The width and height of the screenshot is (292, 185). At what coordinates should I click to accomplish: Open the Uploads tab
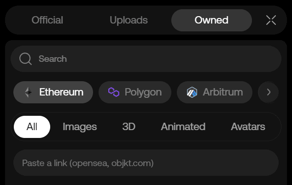[x=128, y=20]
